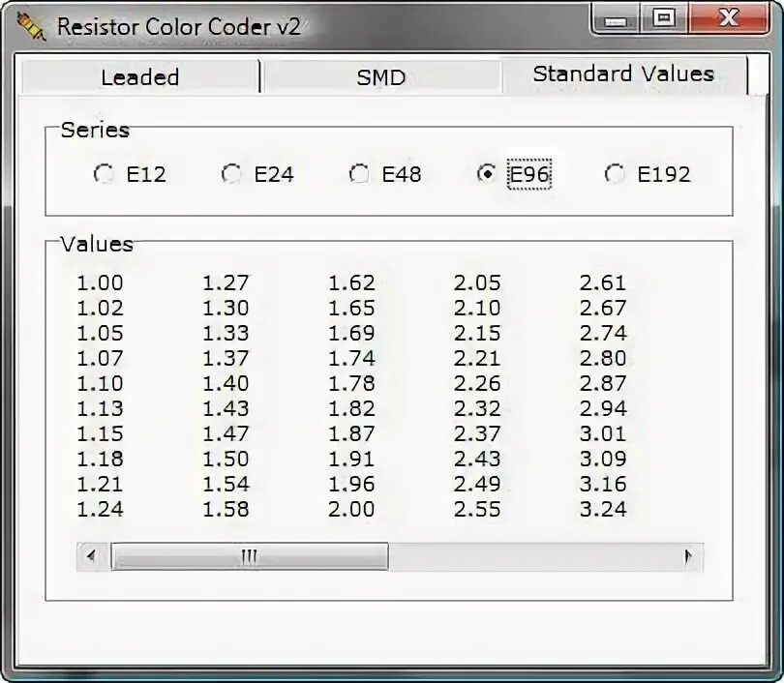Image resolution: width=784 pixels, height=683 pixels.
Task: Click the value 2.21
Action: coord(477,358)
